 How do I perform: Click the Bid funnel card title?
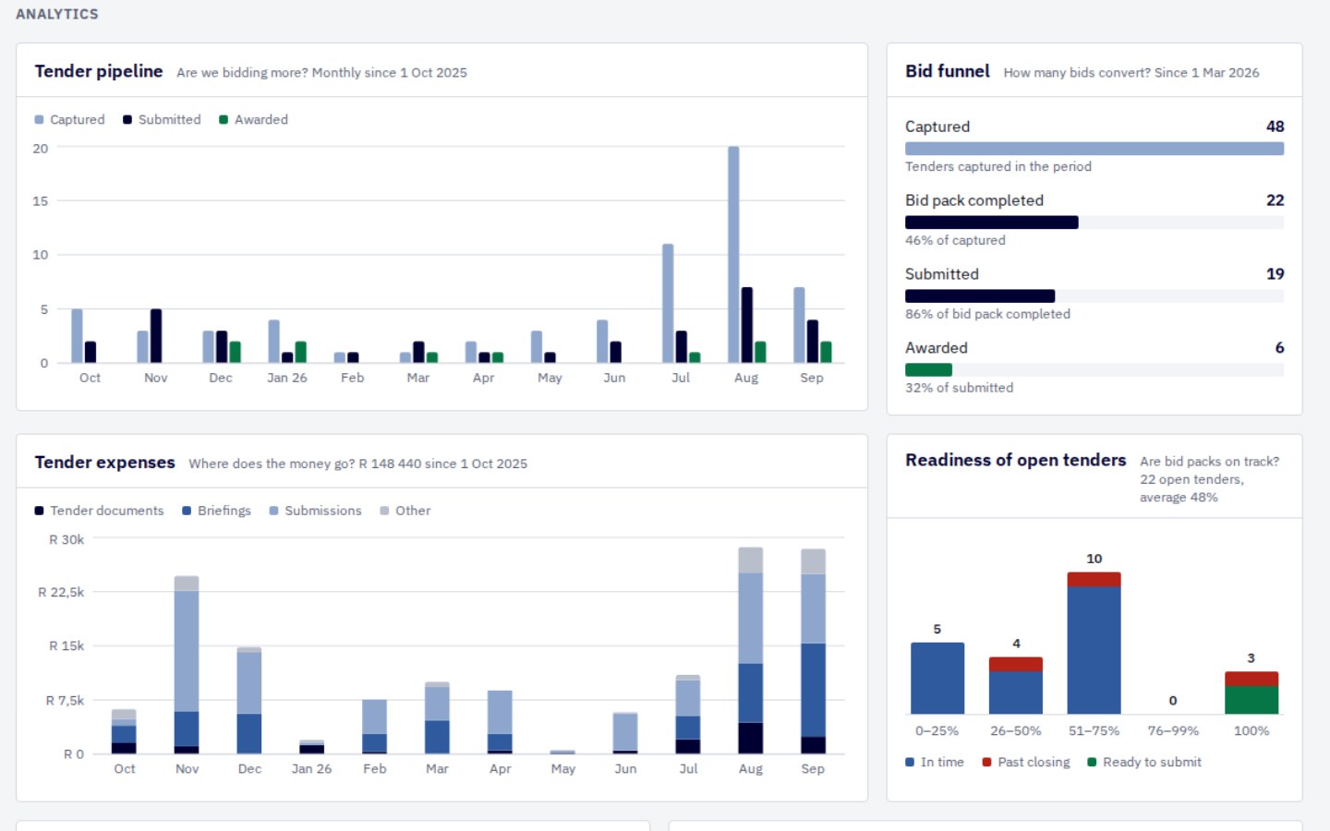click(948, 71)
